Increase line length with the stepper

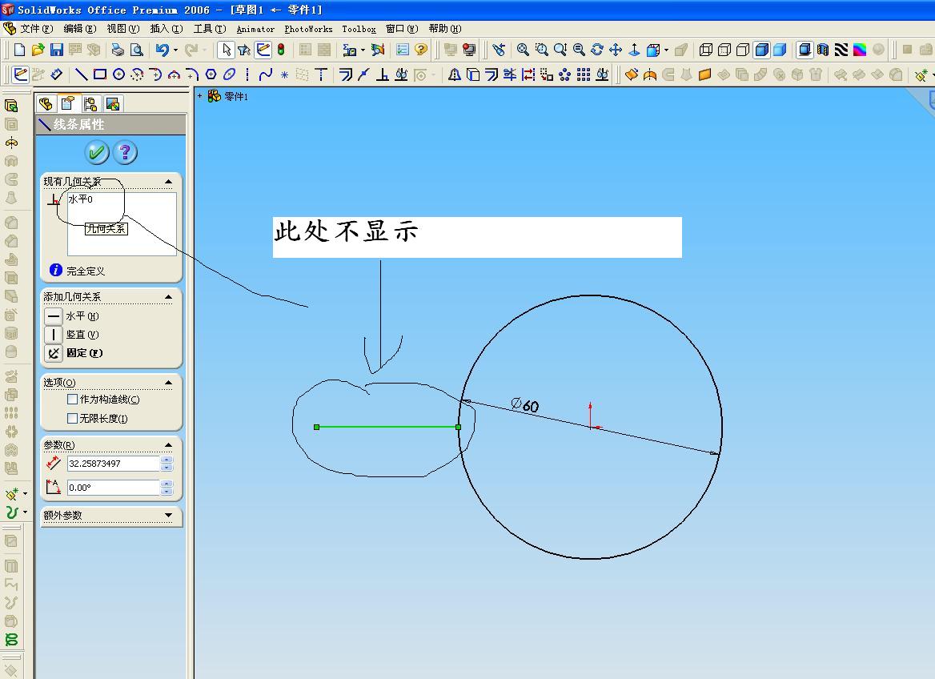tap(167, 460)
